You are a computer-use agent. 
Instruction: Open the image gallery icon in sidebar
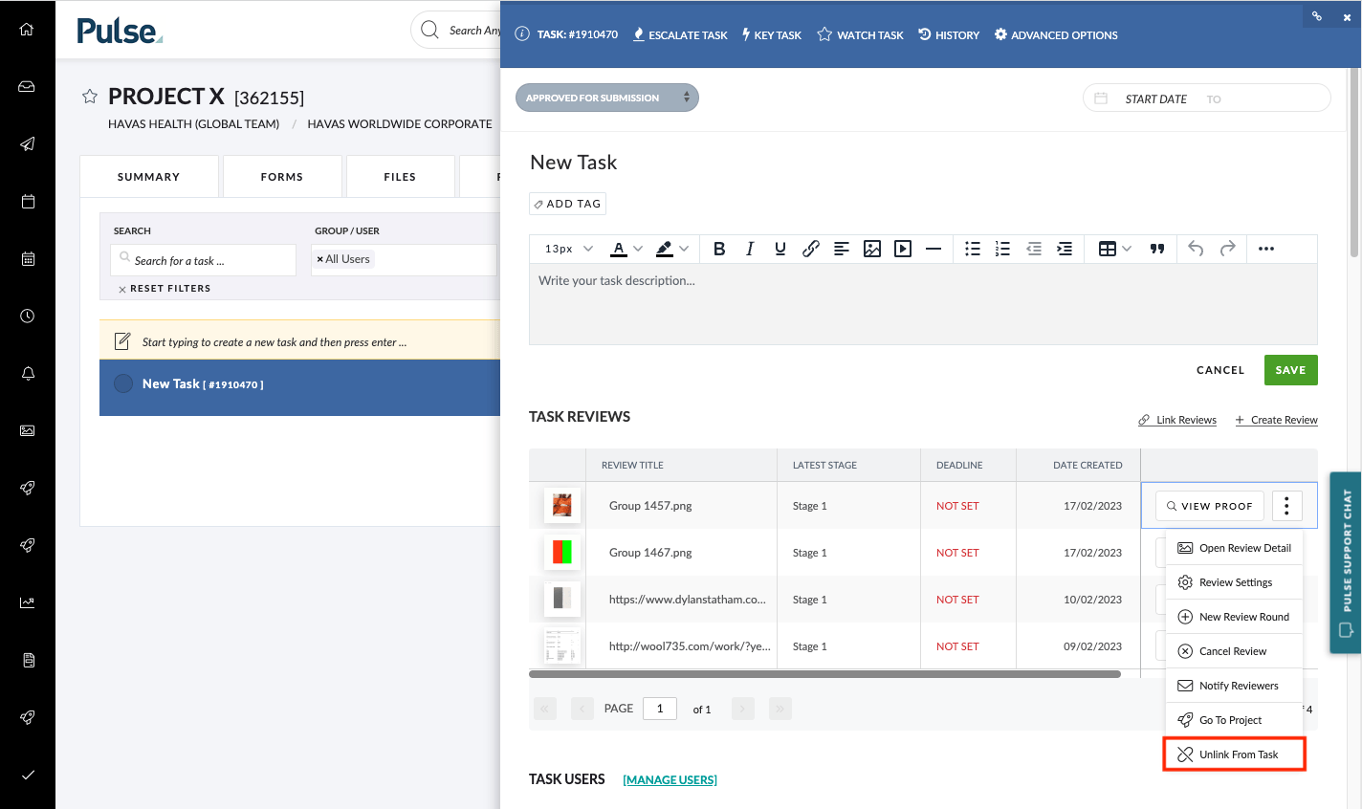pyautogui.click(x=27, y=430)
